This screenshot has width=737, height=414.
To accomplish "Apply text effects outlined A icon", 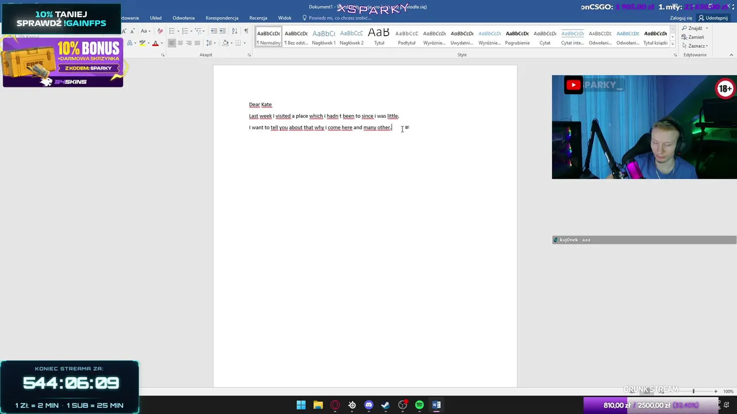I will [x=130, y=43].
